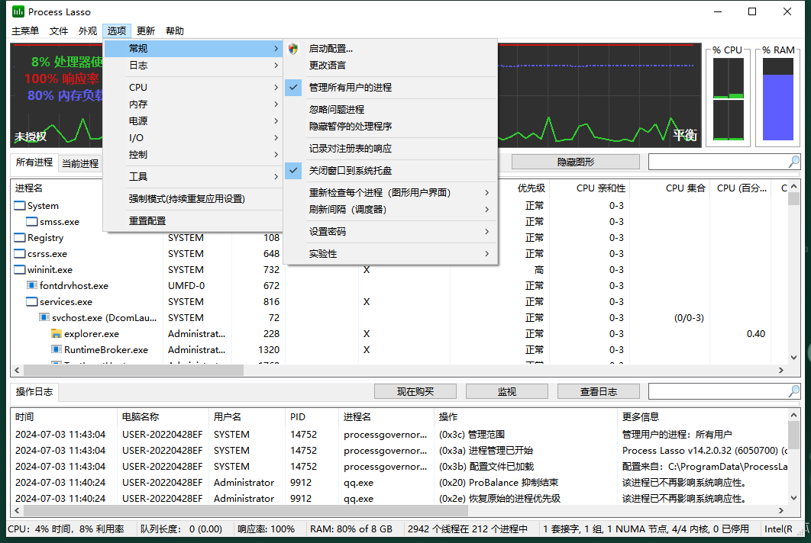
Task: Click the csrss.exe process icon
Action: coord(20,254)
